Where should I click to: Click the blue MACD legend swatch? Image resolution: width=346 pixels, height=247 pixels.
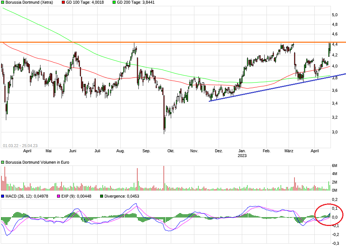(x=3, y=196)
